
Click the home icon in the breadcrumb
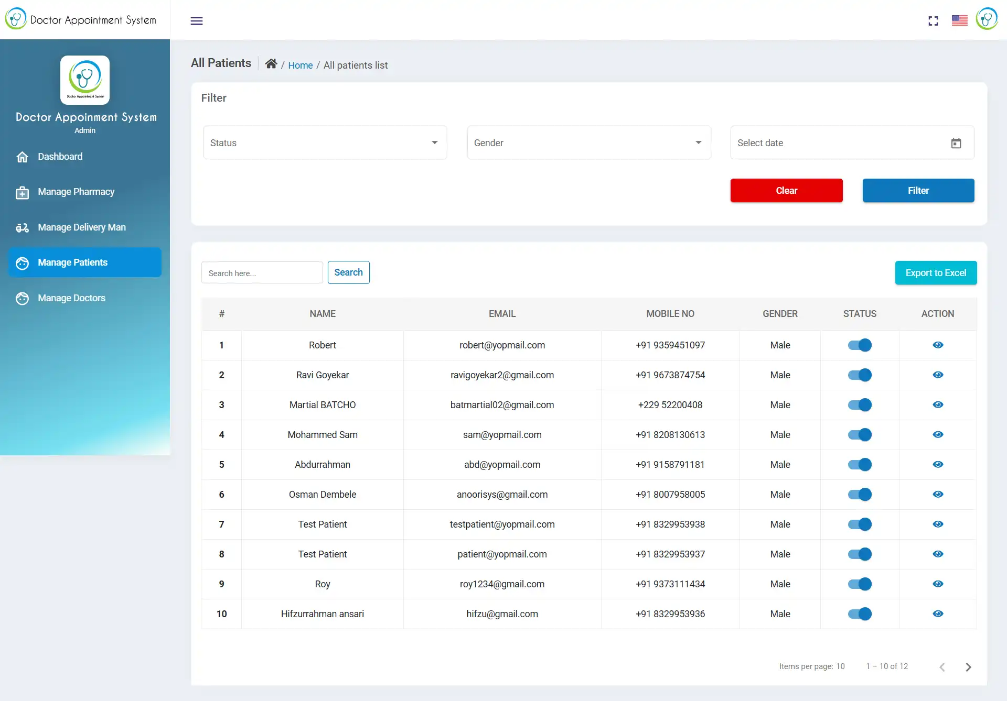point(271,64)
